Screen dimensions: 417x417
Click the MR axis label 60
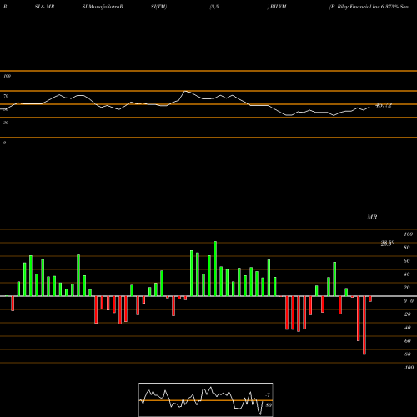click(x=407, y=261)
